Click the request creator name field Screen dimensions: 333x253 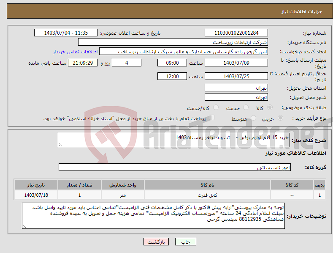pos(184,51)
